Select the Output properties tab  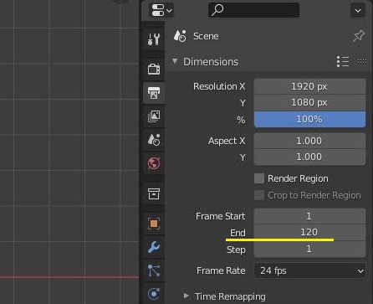click(x=154, y=93)
